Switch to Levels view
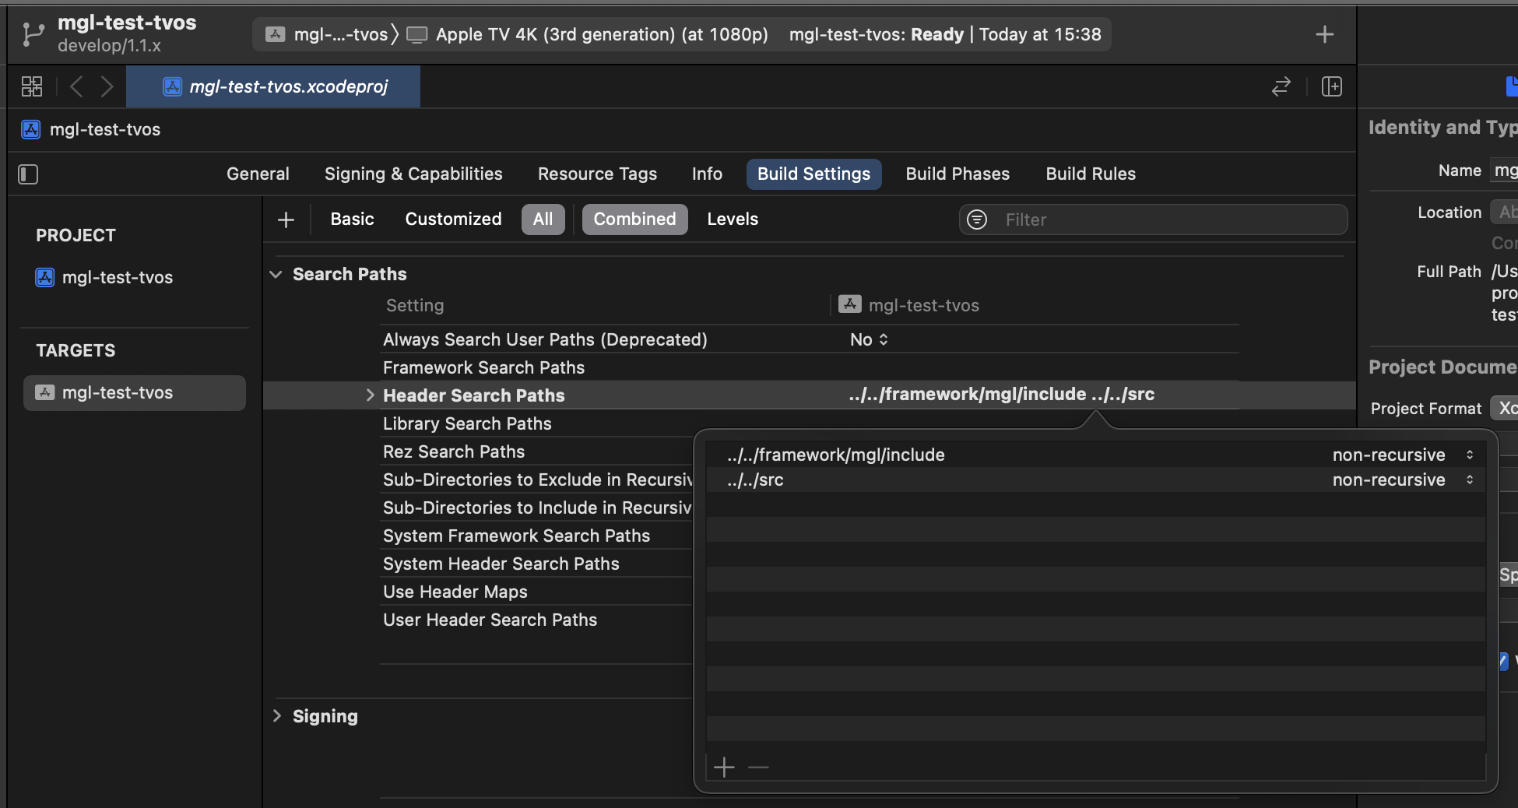 733,219
